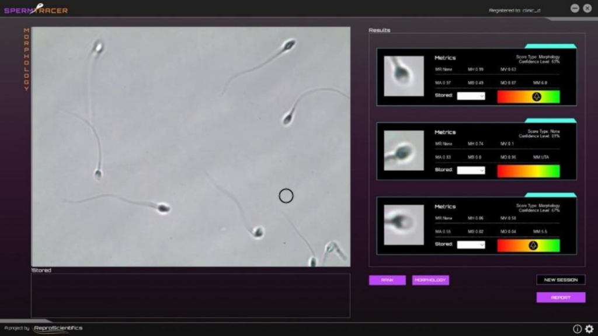Image resolution: width=598 pixels, height=336 pixels.
Task: Click 'MM 6.0' metric value
Action: point(540,83)
